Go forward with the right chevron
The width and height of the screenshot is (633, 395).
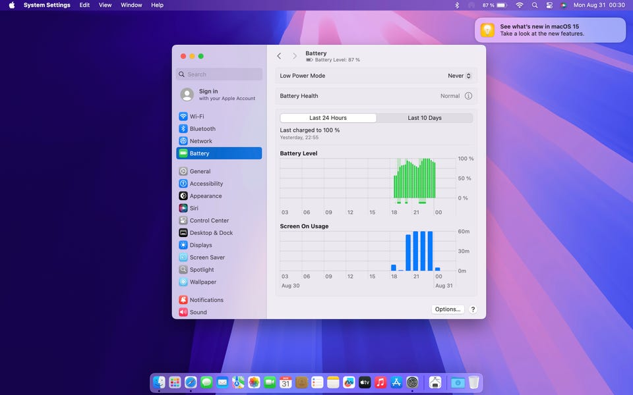(295, 56)
